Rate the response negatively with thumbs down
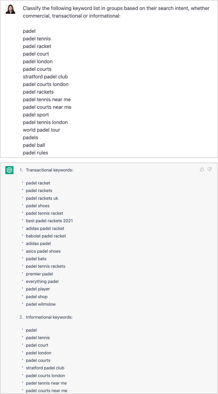 210,169
